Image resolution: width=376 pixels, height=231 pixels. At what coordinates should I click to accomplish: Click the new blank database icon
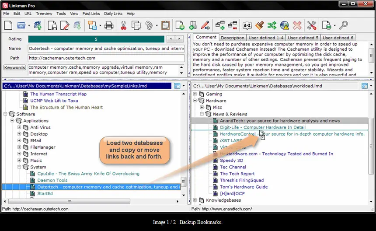8,25
